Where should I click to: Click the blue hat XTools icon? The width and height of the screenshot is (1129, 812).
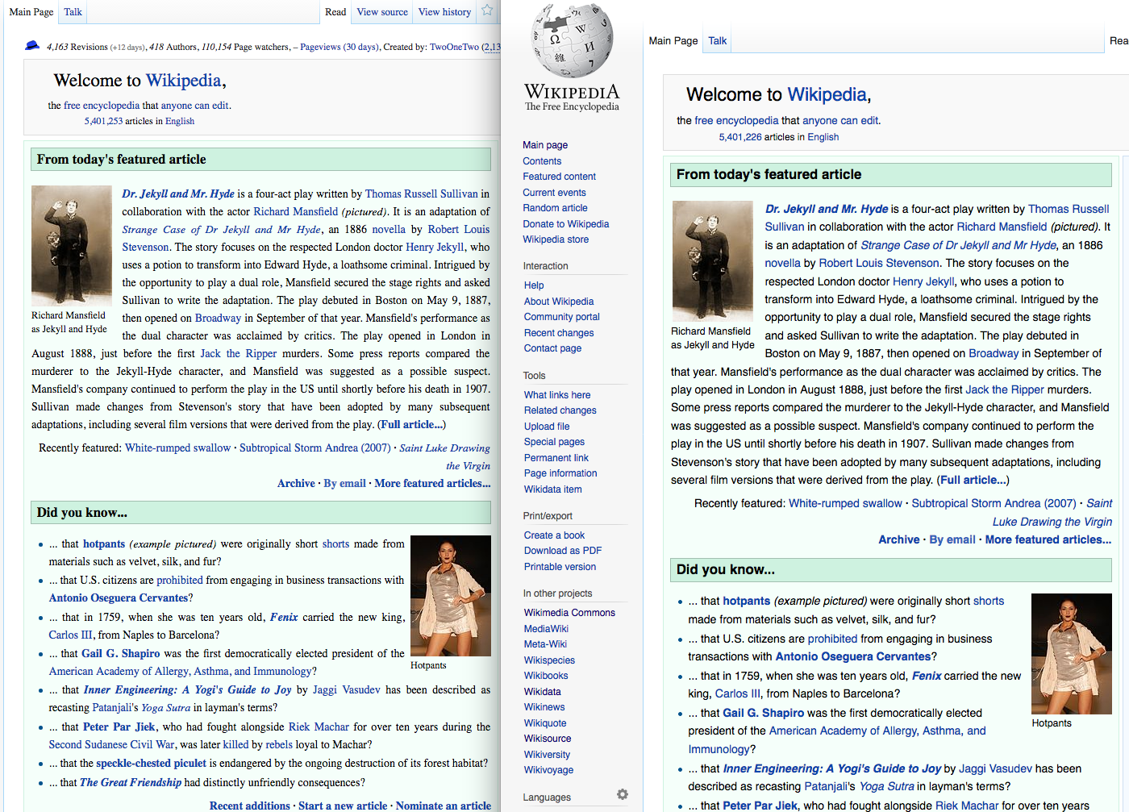[x=32, y=46]
